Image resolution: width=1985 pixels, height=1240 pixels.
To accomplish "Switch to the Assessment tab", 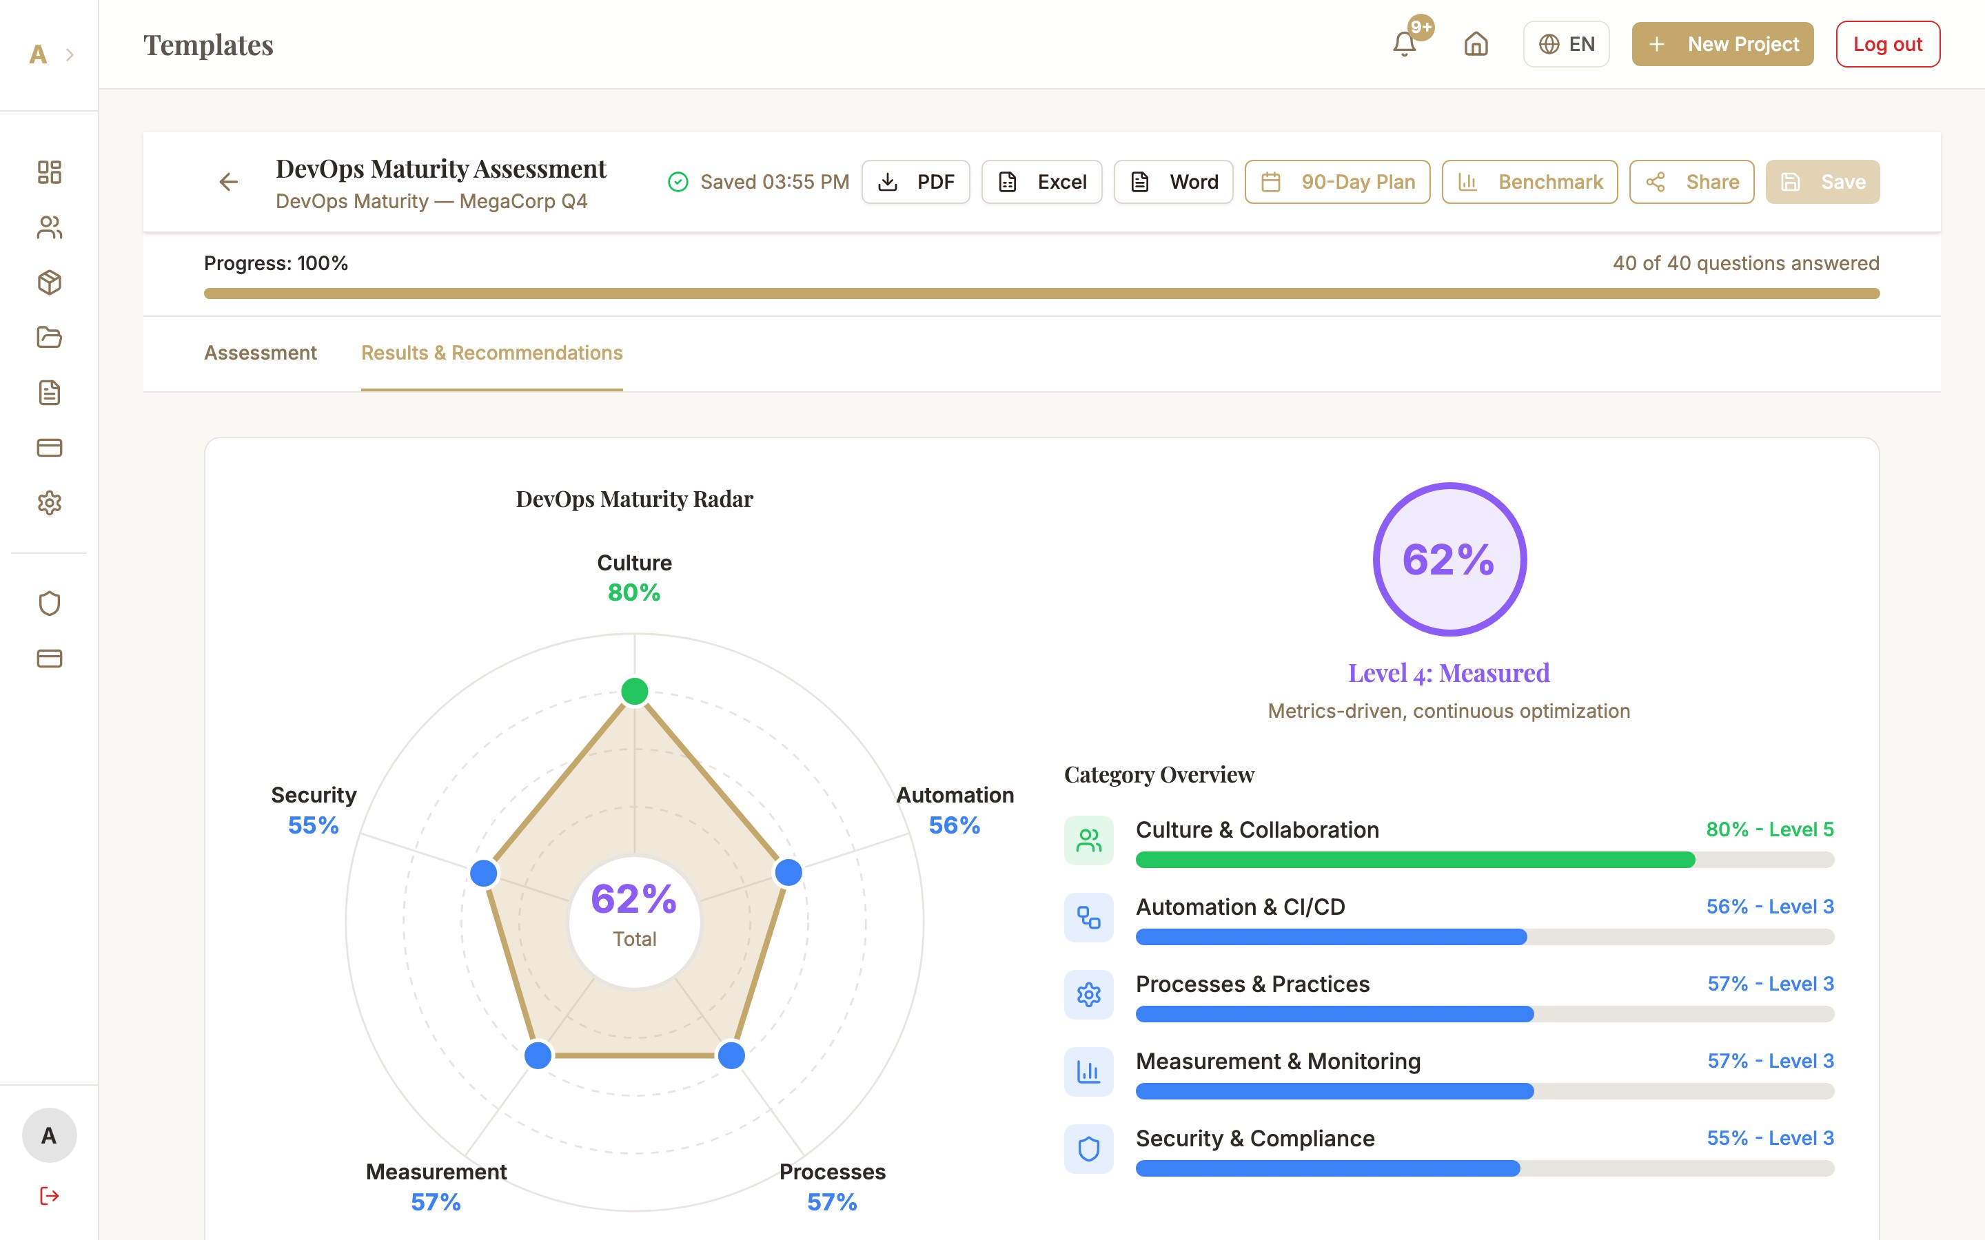I will pos(260,353).
